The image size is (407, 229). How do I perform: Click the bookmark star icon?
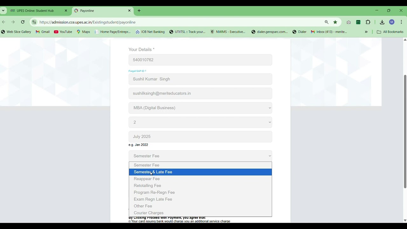(x=335, y=22)
